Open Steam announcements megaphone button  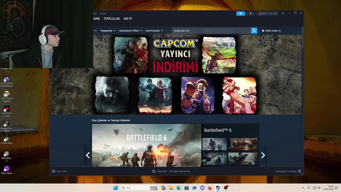tap(241, 13)
